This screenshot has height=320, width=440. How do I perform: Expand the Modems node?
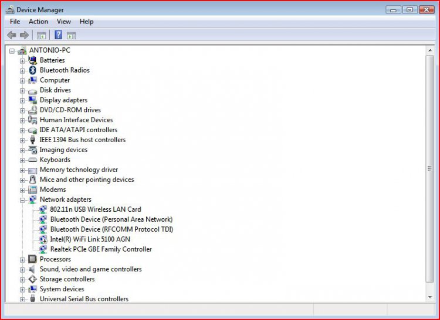click(22, 190)
